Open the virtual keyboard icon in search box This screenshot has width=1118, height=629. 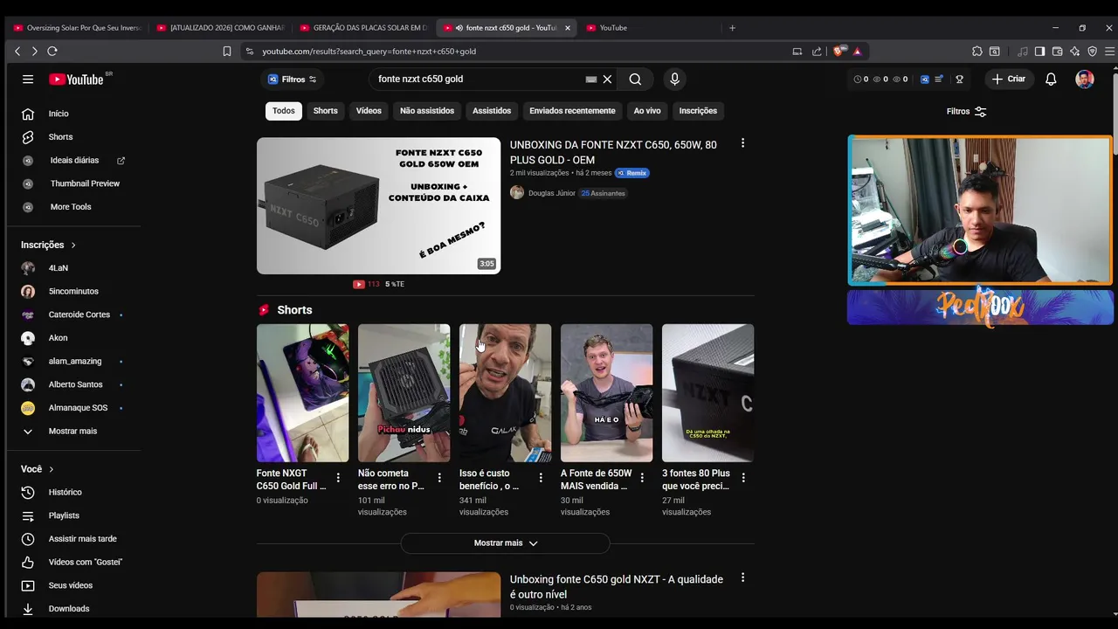coord(591,79)
